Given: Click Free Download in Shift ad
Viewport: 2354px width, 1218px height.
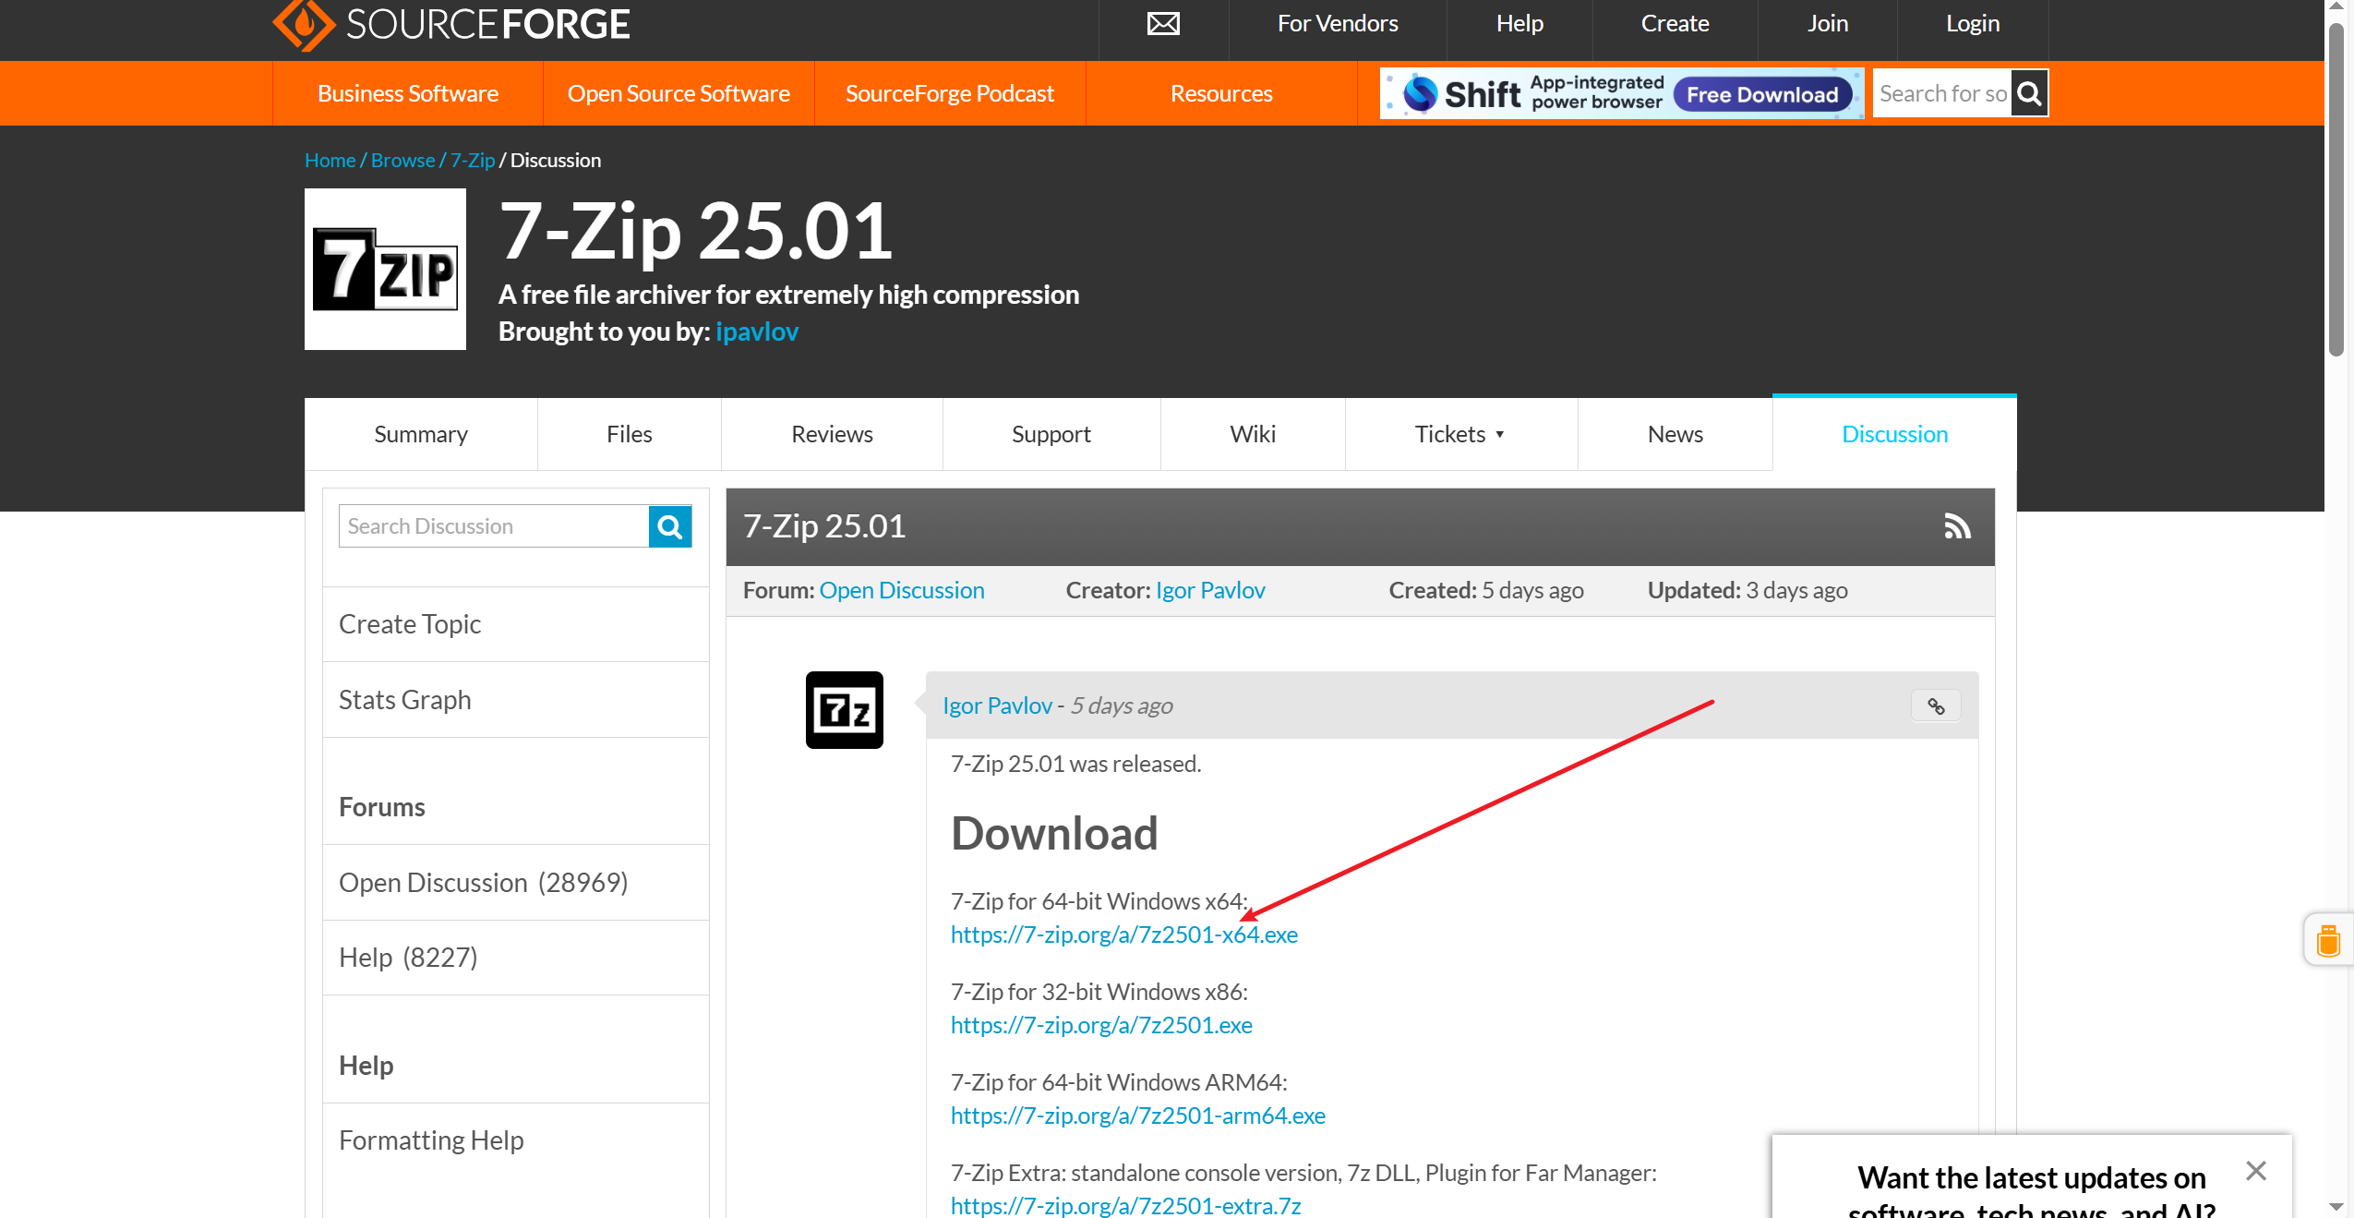Looking at the screenshot, I should [x=1762, y=94].
